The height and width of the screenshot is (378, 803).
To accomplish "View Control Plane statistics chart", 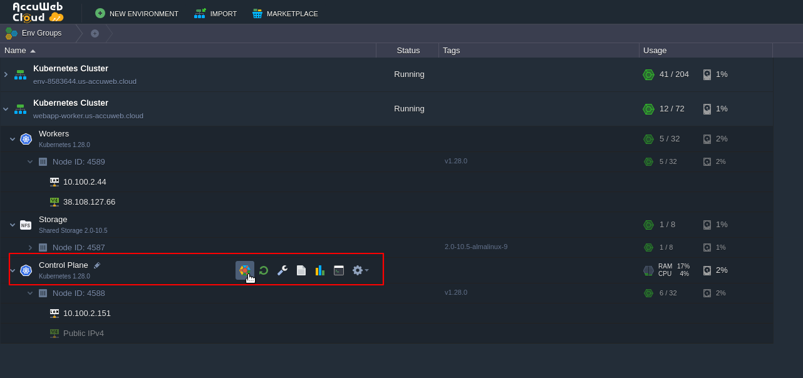I will [x=320, y=270].
